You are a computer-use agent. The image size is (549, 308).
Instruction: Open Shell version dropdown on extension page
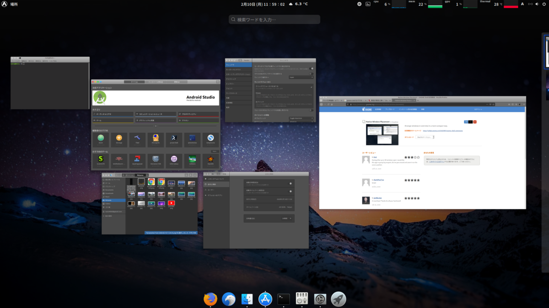[x=425, y=137]
